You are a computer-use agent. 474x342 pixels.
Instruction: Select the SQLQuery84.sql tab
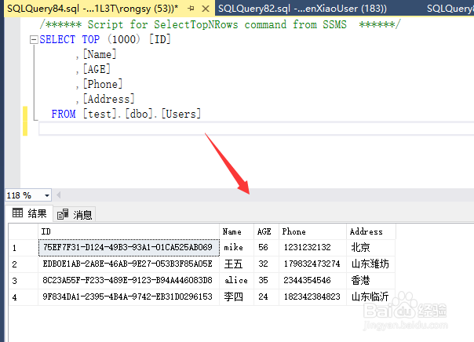click(93, 9)
